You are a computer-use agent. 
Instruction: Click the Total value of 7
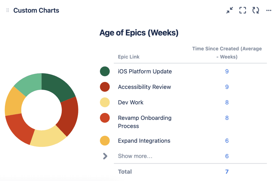coord(227,172)
